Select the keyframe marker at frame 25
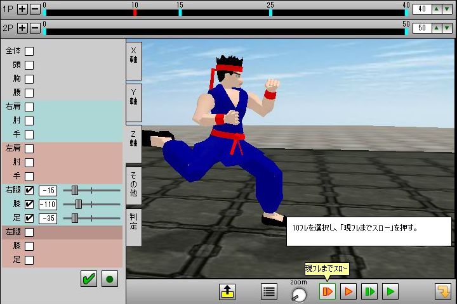This screenshot has height=304, width=457. click(x=270, y=13)
